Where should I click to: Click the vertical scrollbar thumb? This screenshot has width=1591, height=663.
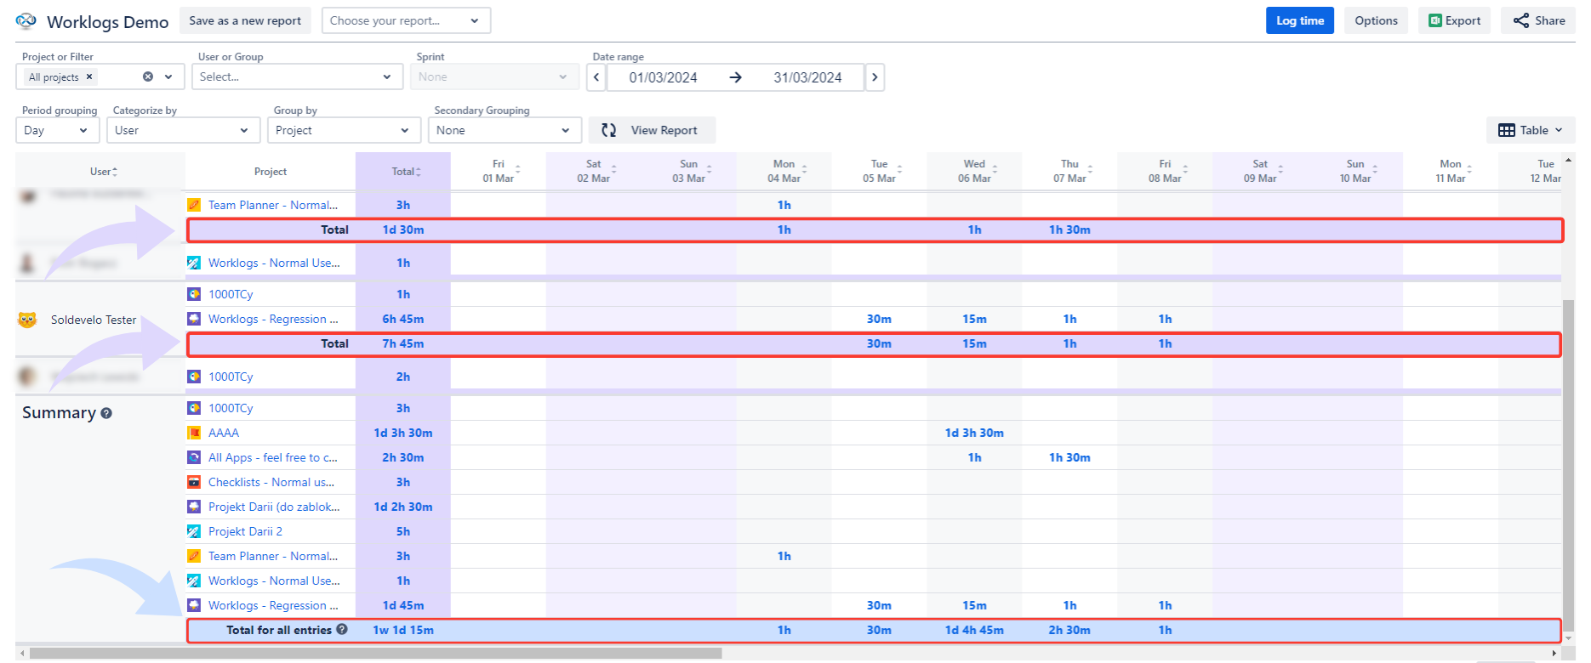point(1569,464)
